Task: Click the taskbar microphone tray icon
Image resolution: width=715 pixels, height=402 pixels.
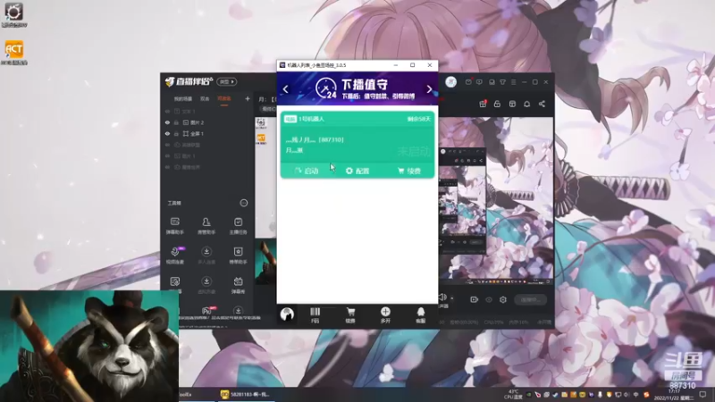Action: click(x=600, y=394)
